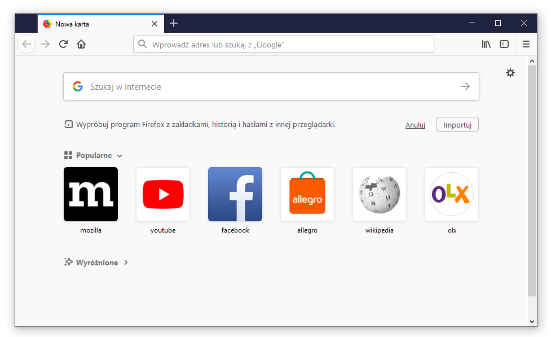Click the Anuluj link
Image resolution: width=551 pixels, height=337 pixels.
[x=415, y=125]
